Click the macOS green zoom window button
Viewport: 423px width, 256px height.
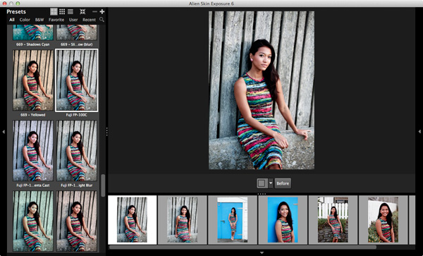click(18, 4)
